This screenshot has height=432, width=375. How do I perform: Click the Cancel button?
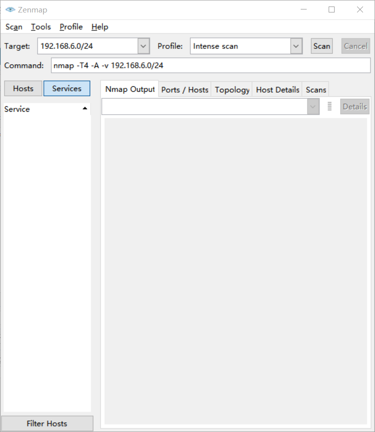[356, 46]
